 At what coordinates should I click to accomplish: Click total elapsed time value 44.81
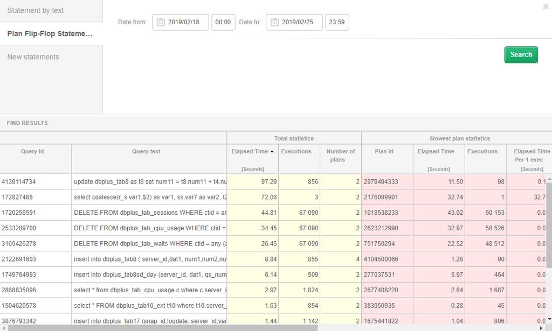pyautogui.click(x=269, y=213)
